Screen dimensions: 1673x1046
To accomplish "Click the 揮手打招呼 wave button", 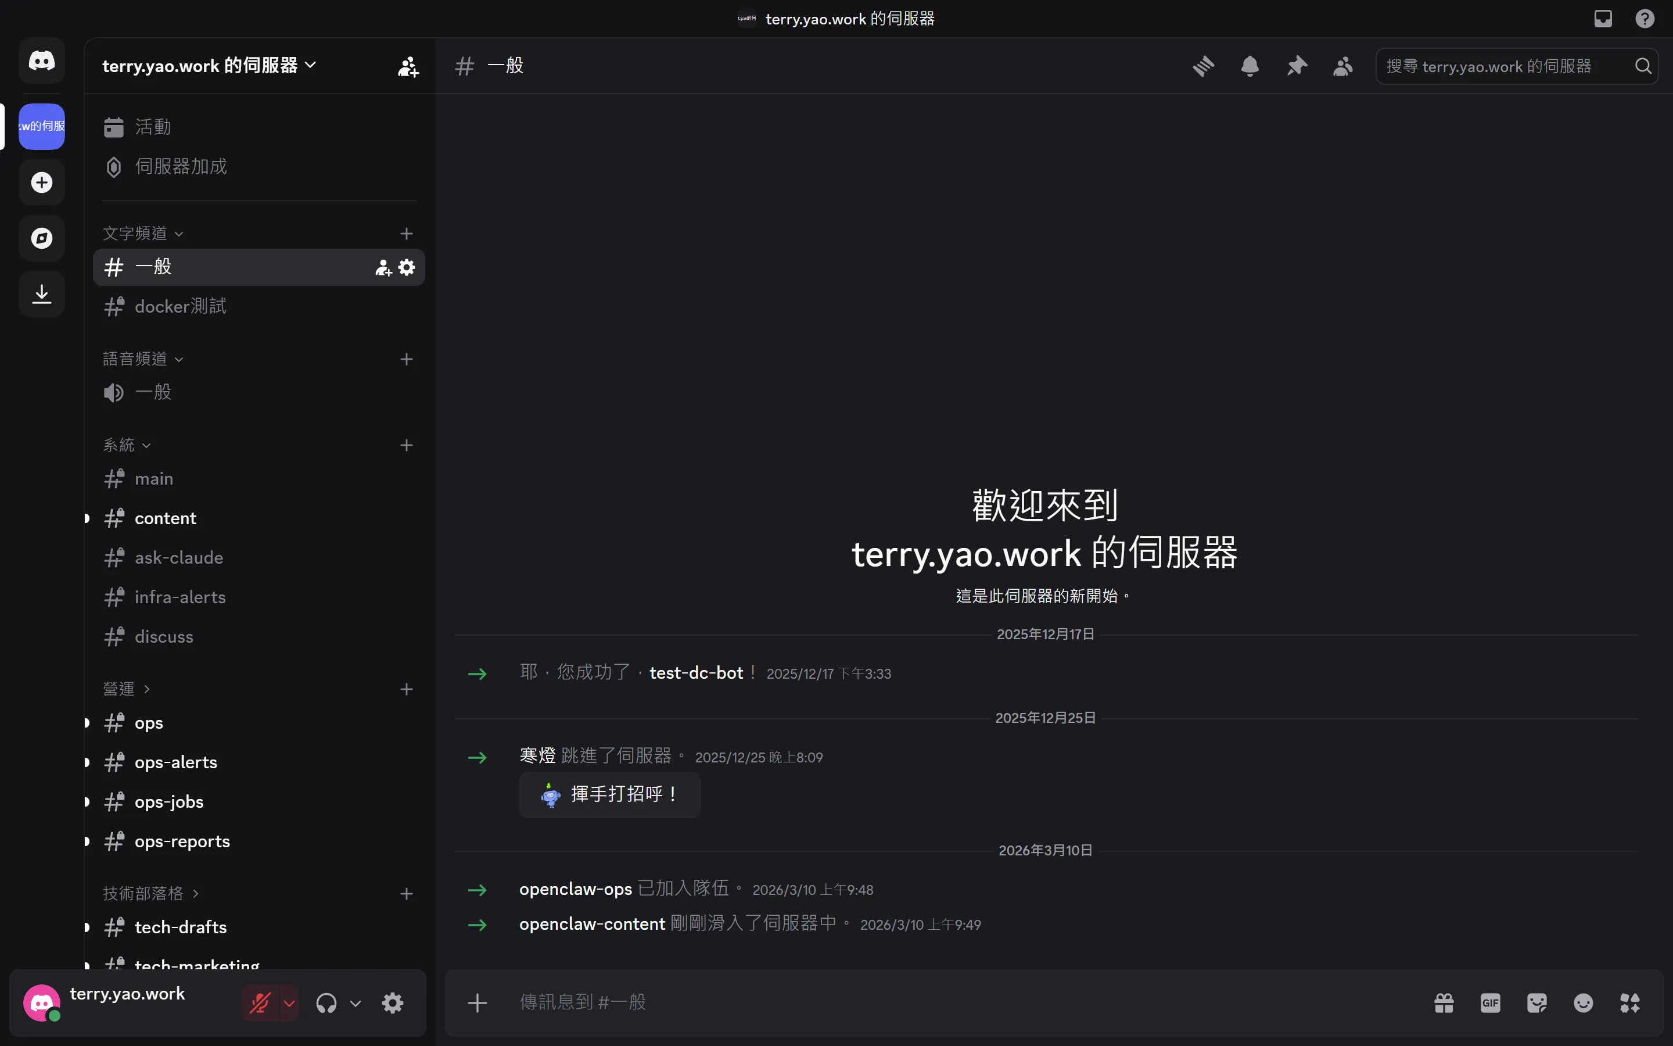I will [x=610, y=795].
